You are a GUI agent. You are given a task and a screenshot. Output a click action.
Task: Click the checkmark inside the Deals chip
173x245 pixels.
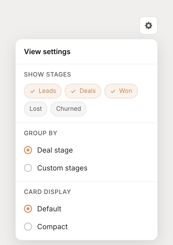pyautogui.click(x=73, y=91)
